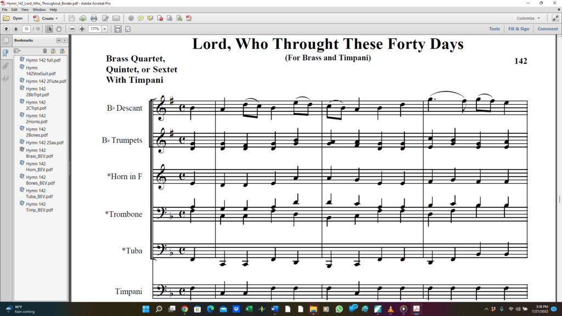This screenshot has width=562, height=316.
Task: Click the zoom in plus button
Action: tap(82, 29)
